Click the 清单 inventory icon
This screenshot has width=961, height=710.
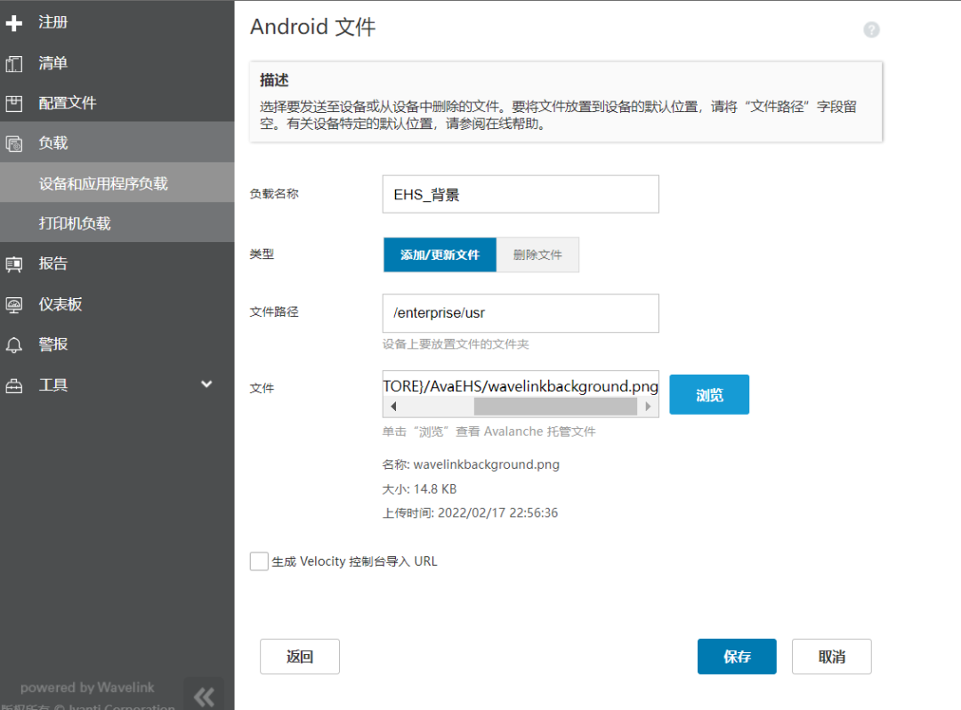click(14, 64)
